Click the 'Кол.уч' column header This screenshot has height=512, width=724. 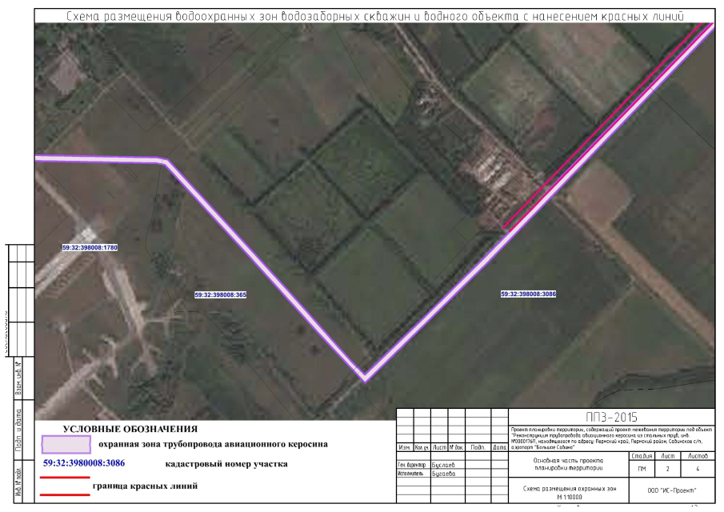tap(422, 447)
